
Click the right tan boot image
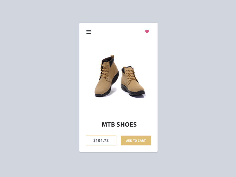(x=132, y=81)
